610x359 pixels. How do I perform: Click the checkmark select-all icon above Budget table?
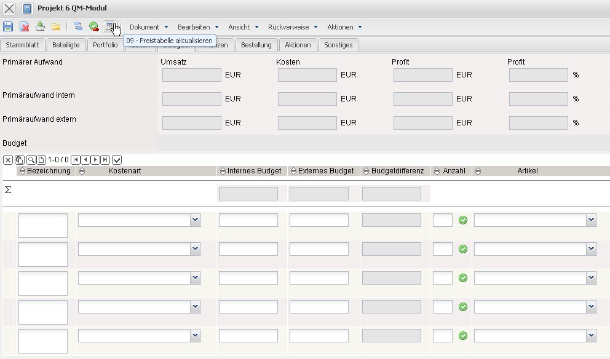click(x=117, y=160)
